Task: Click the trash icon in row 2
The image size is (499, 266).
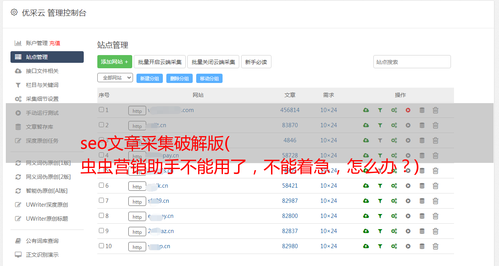Action: [435, 125]
